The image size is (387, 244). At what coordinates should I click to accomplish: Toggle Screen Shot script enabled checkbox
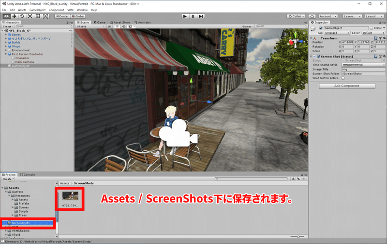click(x=319, y=57)
